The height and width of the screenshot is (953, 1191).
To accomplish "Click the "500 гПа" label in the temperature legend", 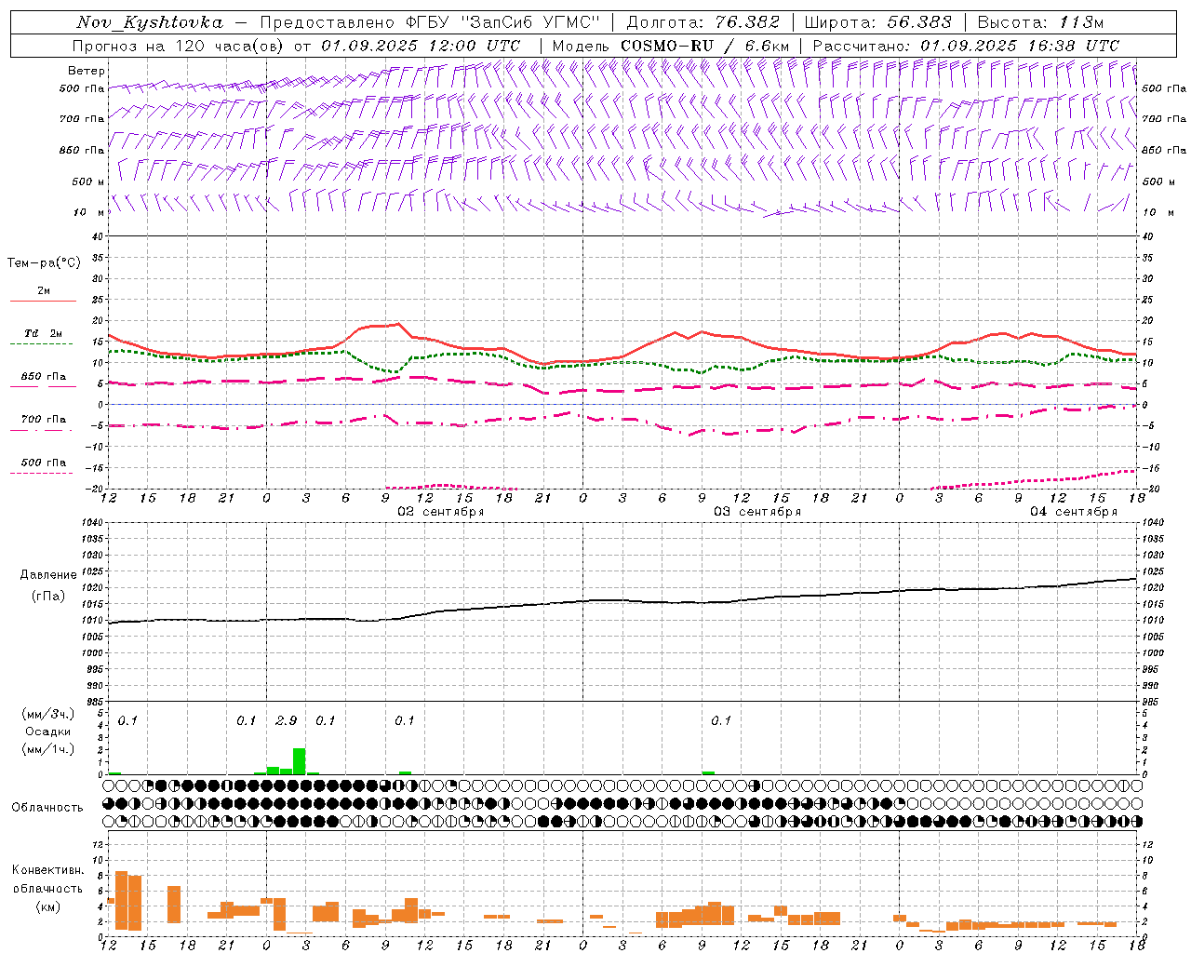I will (44, 463).
